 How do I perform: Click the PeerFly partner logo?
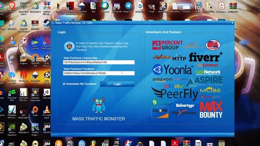(x=175, y=94)
